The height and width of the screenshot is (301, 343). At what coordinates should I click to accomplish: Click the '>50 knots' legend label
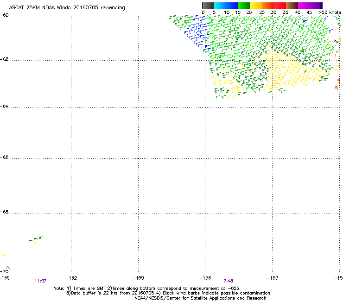[x=330, y=13]
